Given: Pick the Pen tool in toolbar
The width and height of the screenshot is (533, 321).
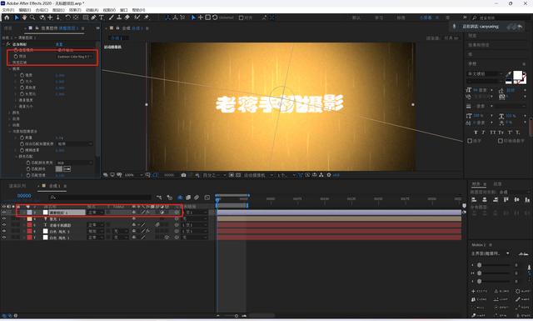Looking at the screenshot, I should tap(93, 18).
